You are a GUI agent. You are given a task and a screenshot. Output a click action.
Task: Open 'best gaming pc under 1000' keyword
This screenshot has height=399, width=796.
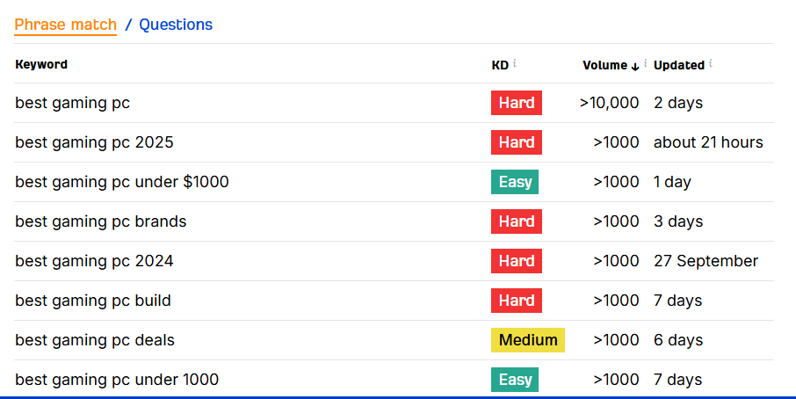(x=117, y=380)
